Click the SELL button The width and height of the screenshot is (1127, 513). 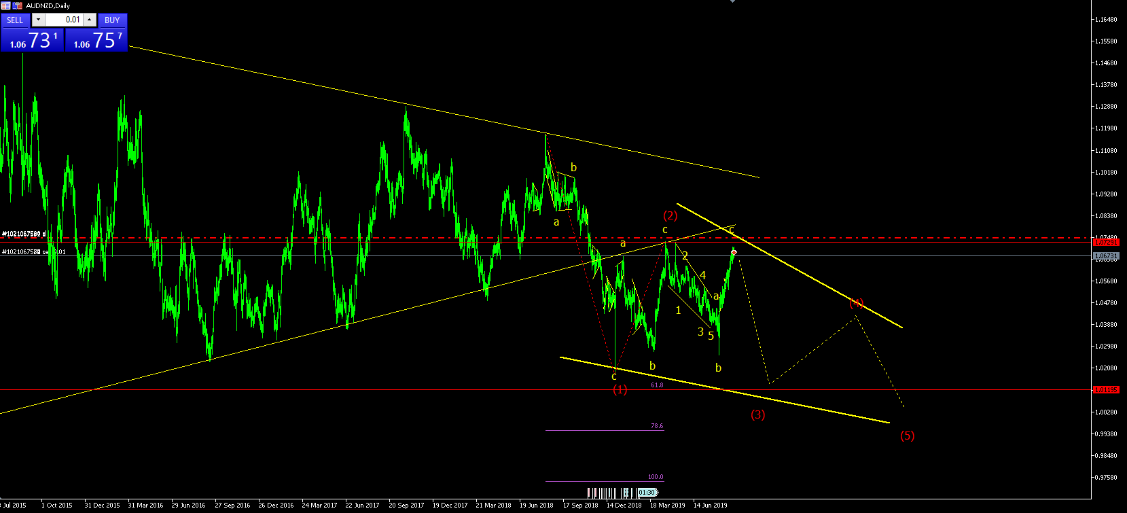point(16,20)
